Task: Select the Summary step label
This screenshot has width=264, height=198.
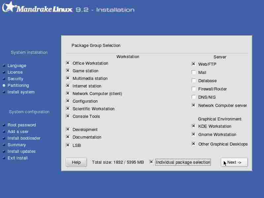Action: [x=17, y=145]
